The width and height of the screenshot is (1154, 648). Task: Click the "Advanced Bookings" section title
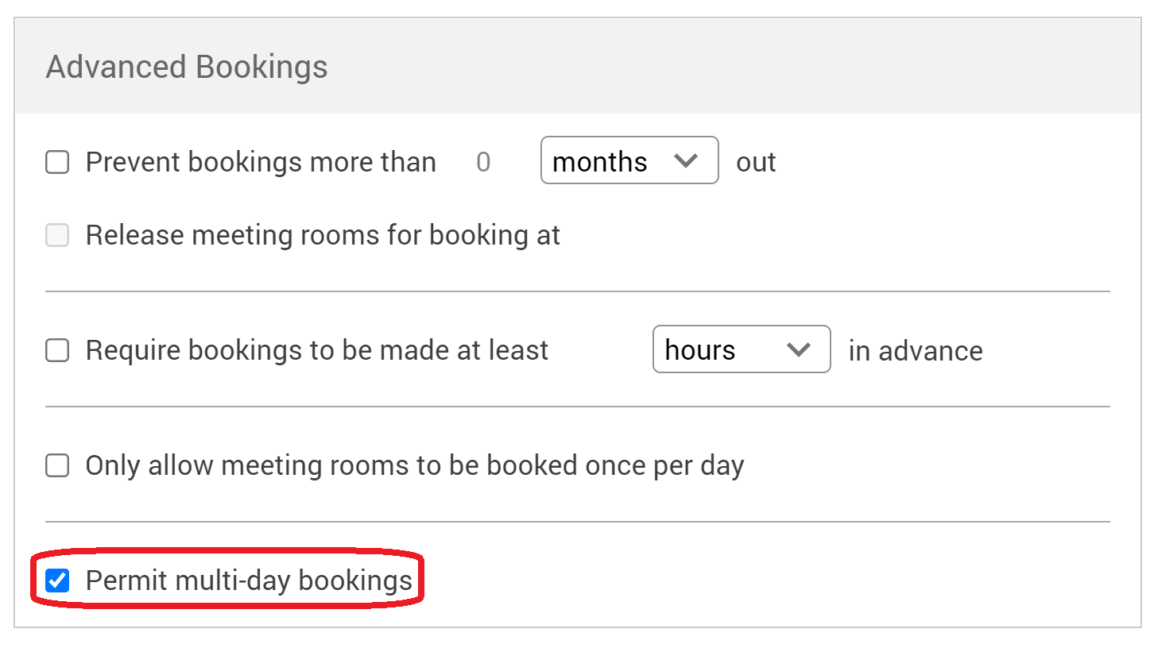point(187,67)
